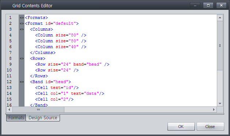Collapse the Rows node on line 8
This screenshot has height=136, width=230.
click(22, 58)
